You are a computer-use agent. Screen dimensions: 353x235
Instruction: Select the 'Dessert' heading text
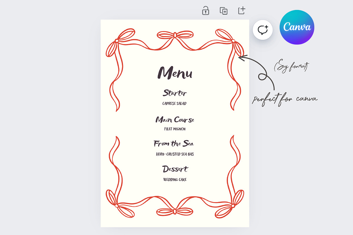(175, 169)
